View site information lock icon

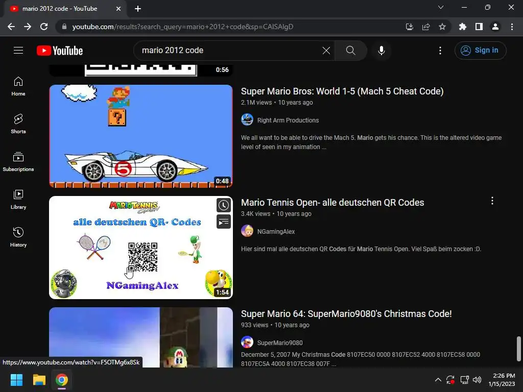[x=64, y=27]
